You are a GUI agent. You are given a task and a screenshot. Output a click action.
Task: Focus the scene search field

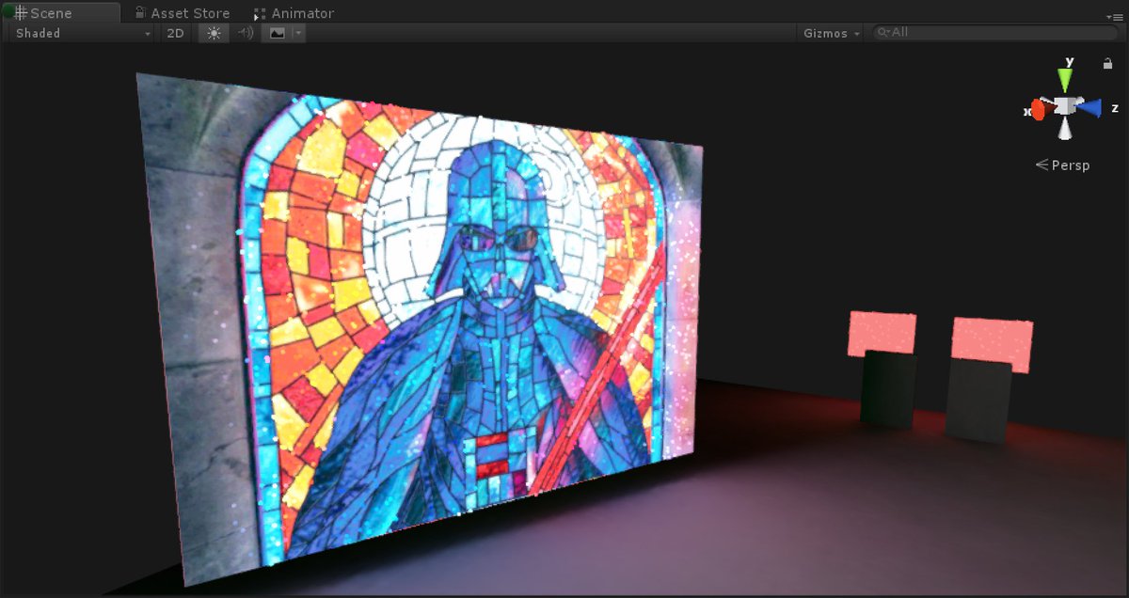994,32
